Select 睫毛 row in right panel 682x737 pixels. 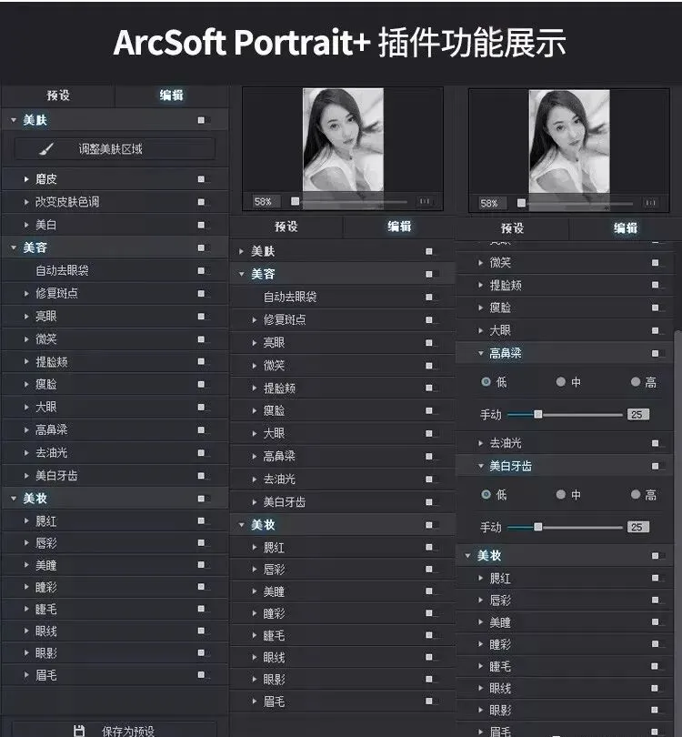pyautogui.click(x=565, y=666)
